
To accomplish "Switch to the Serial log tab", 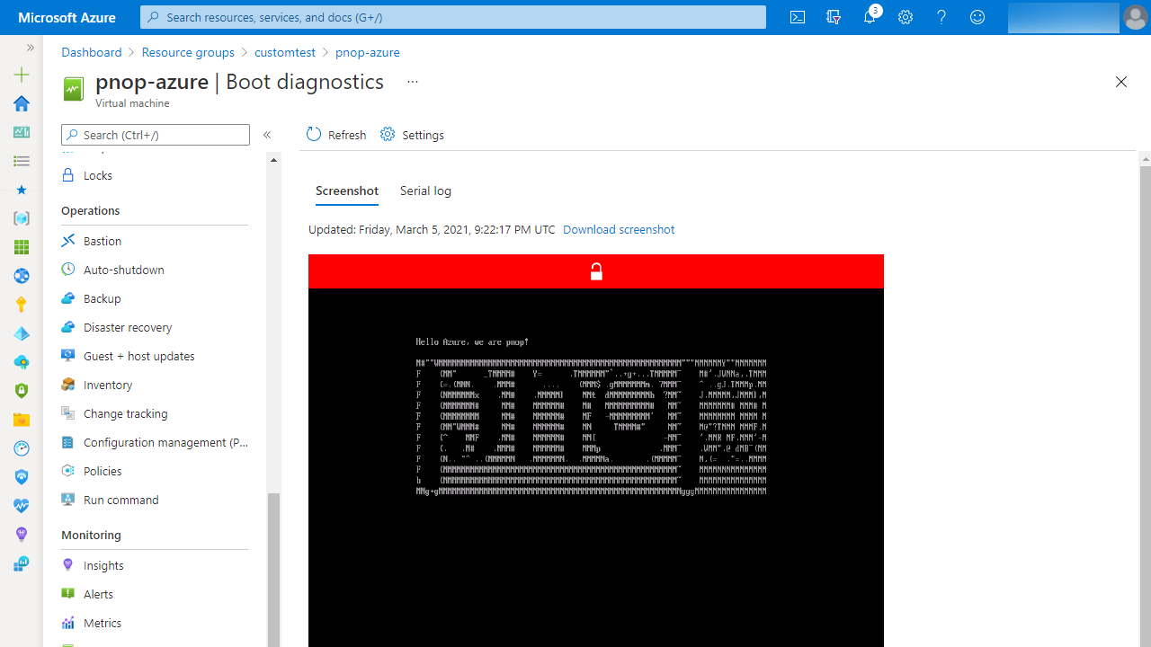I will pos(425,191).
